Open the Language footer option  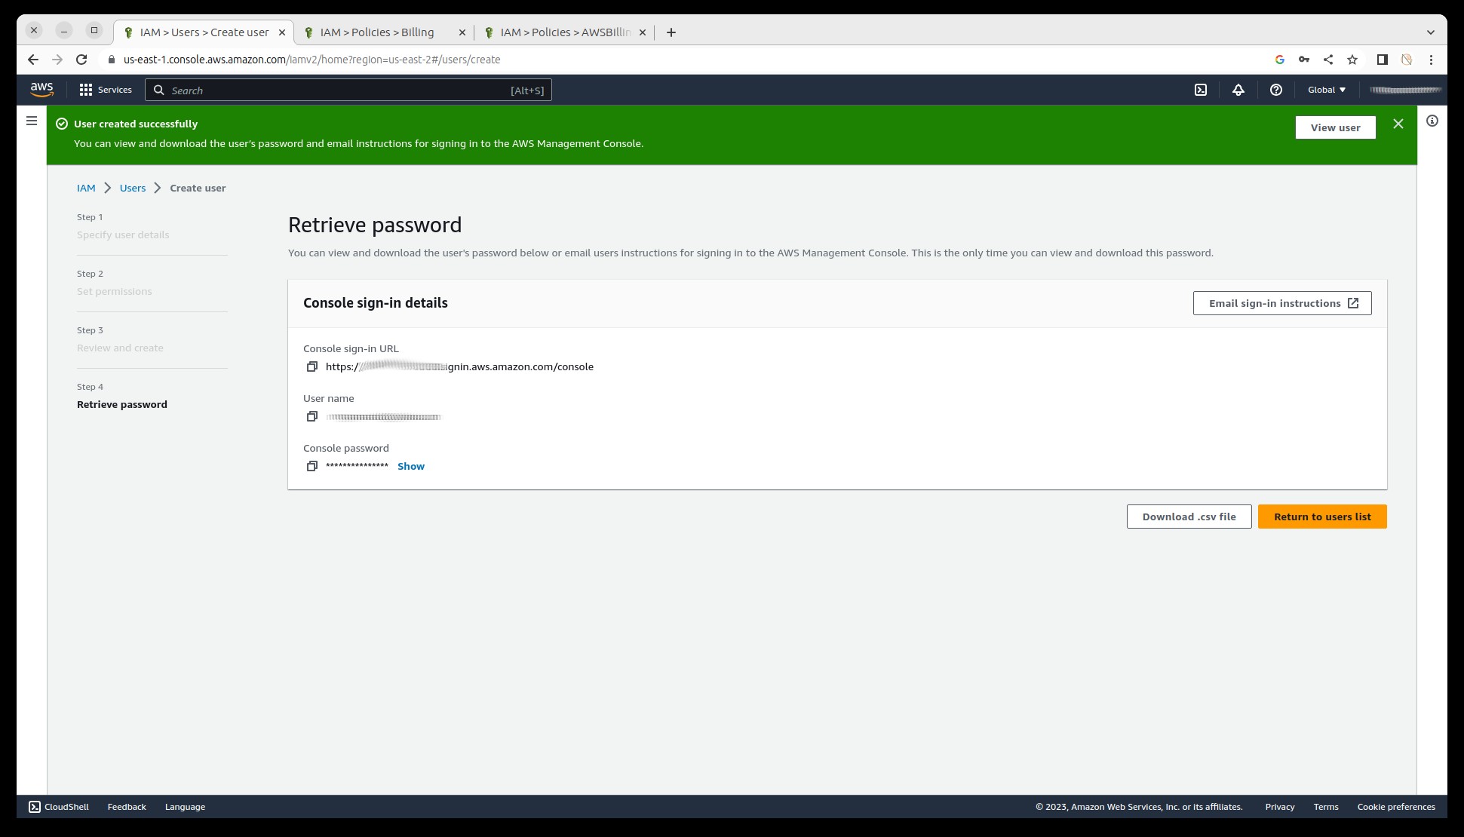coord(185,807)
